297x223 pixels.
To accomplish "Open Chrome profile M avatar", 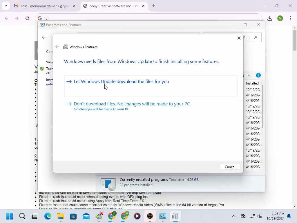I will 280,18.
